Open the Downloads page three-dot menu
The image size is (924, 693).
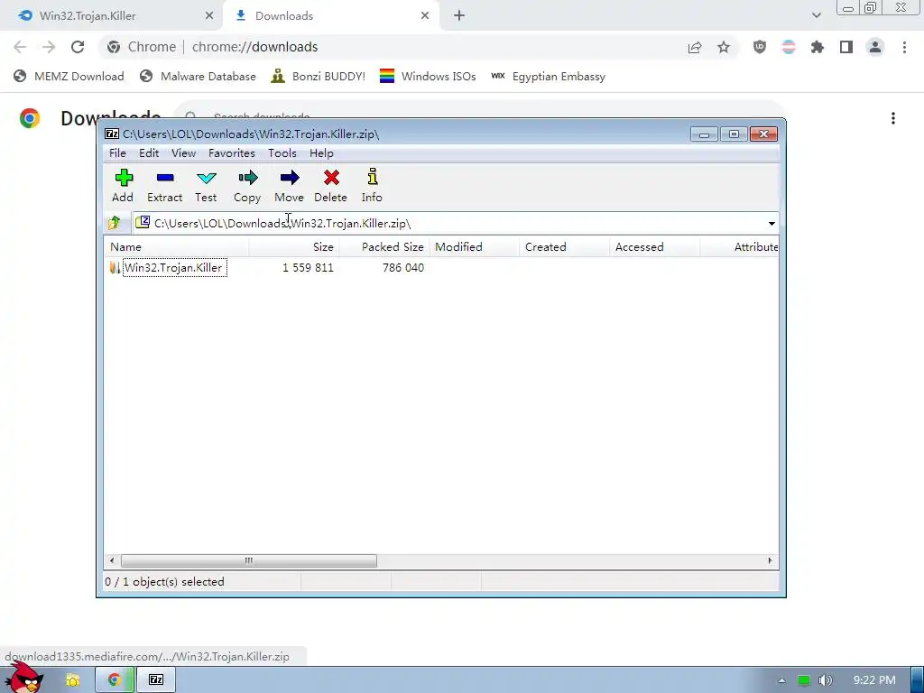pyautogui.click(x=892, y=118)
